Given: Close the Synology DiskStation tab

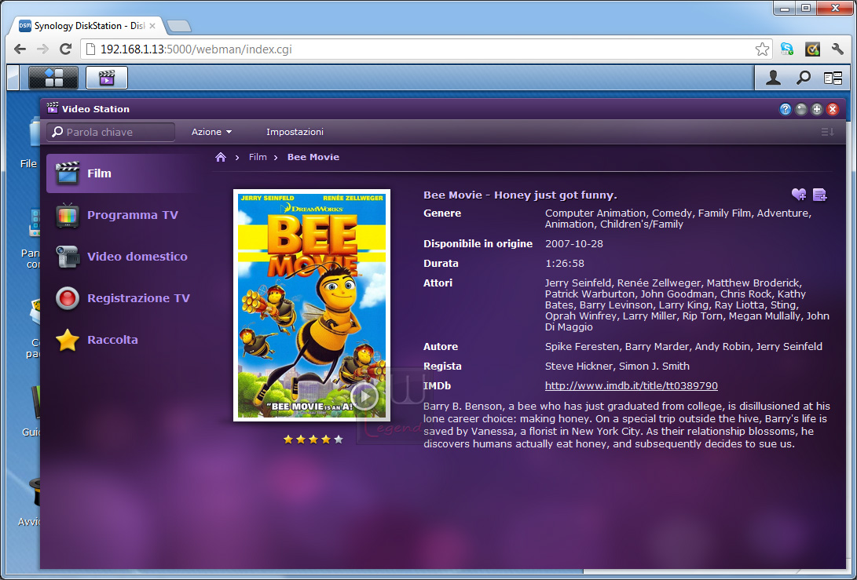Looking at the screenshot, I should coord(152,26).
